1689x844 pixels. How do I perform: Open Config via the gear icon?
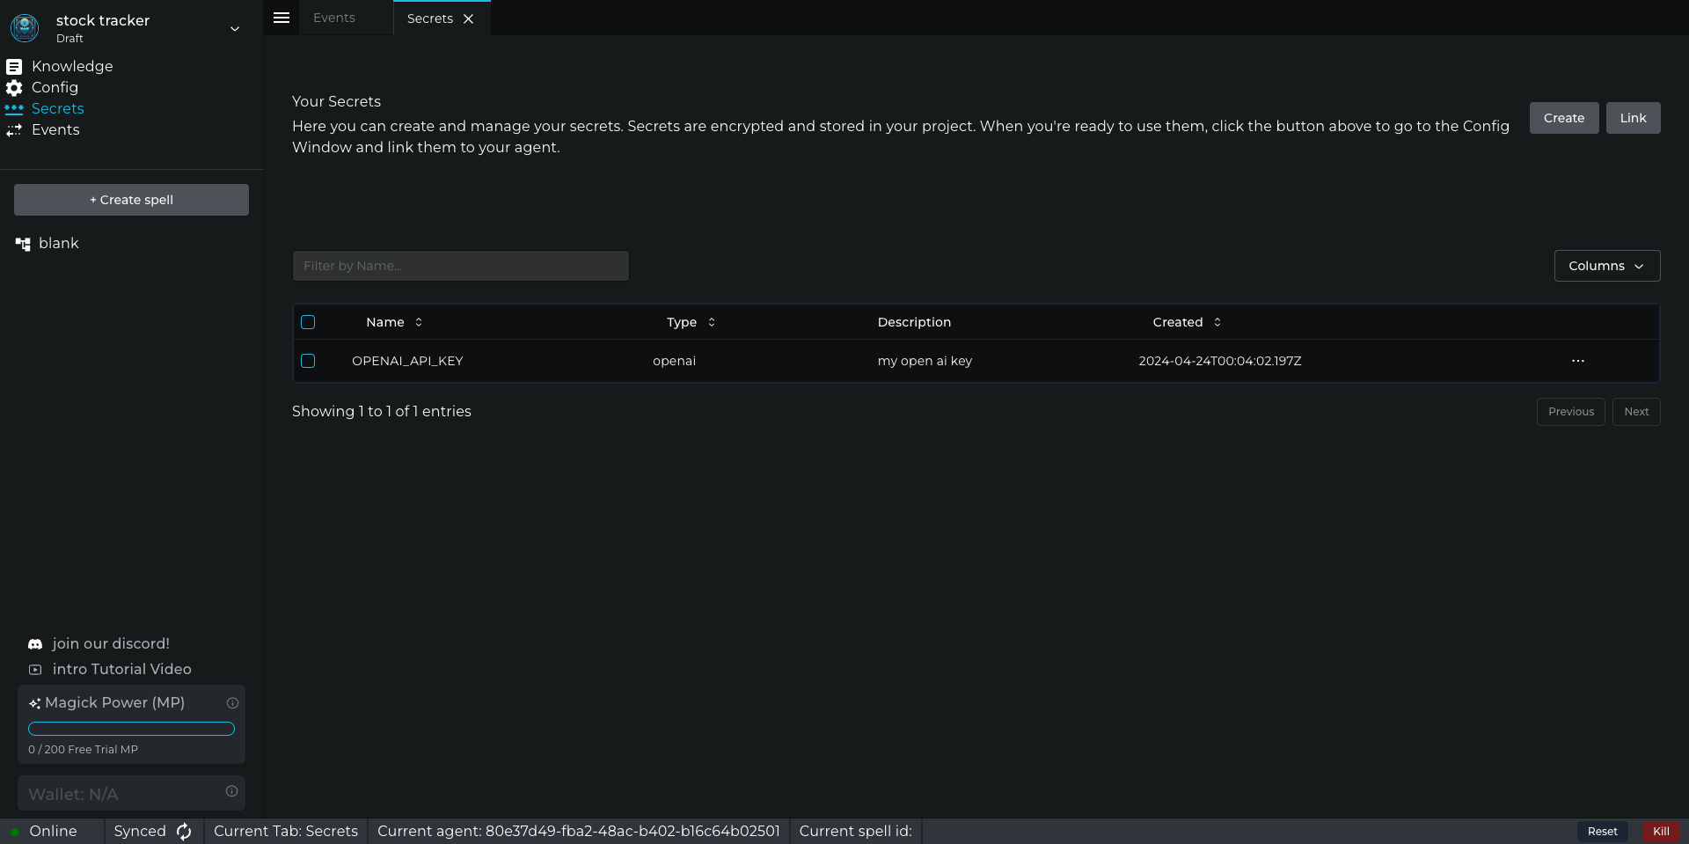pos(14,88)
